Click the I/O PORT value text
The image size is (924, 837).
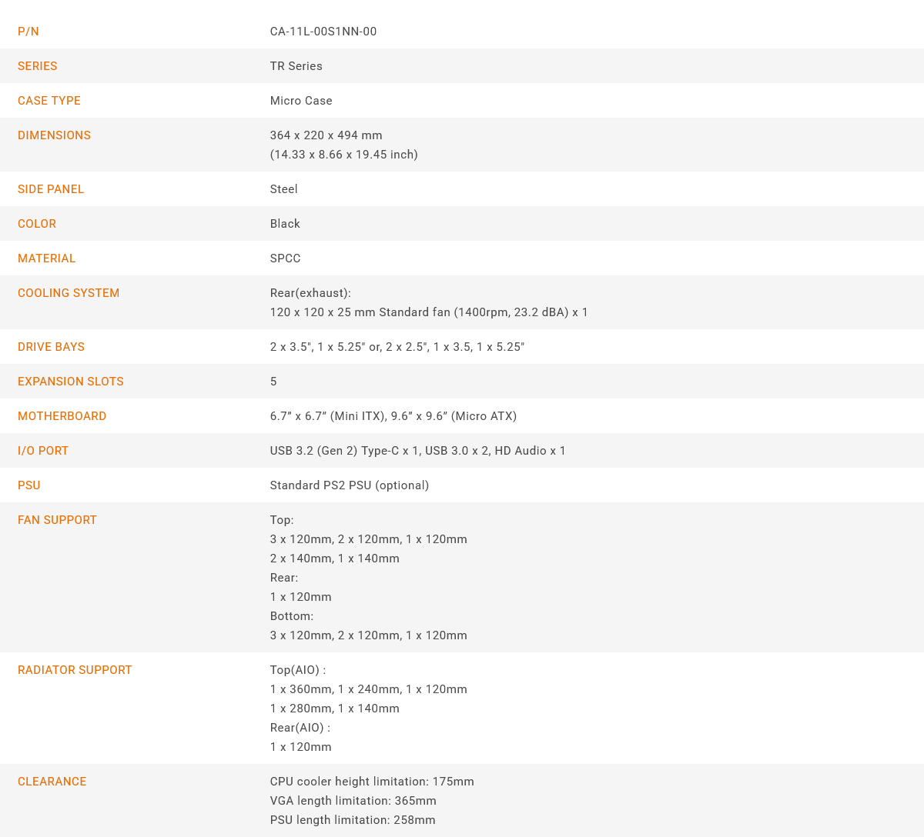(x=418, y=451)
